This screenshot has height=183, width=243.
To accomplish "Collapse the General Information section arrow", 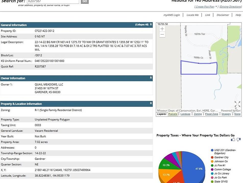I will click(x=151, y=25).
